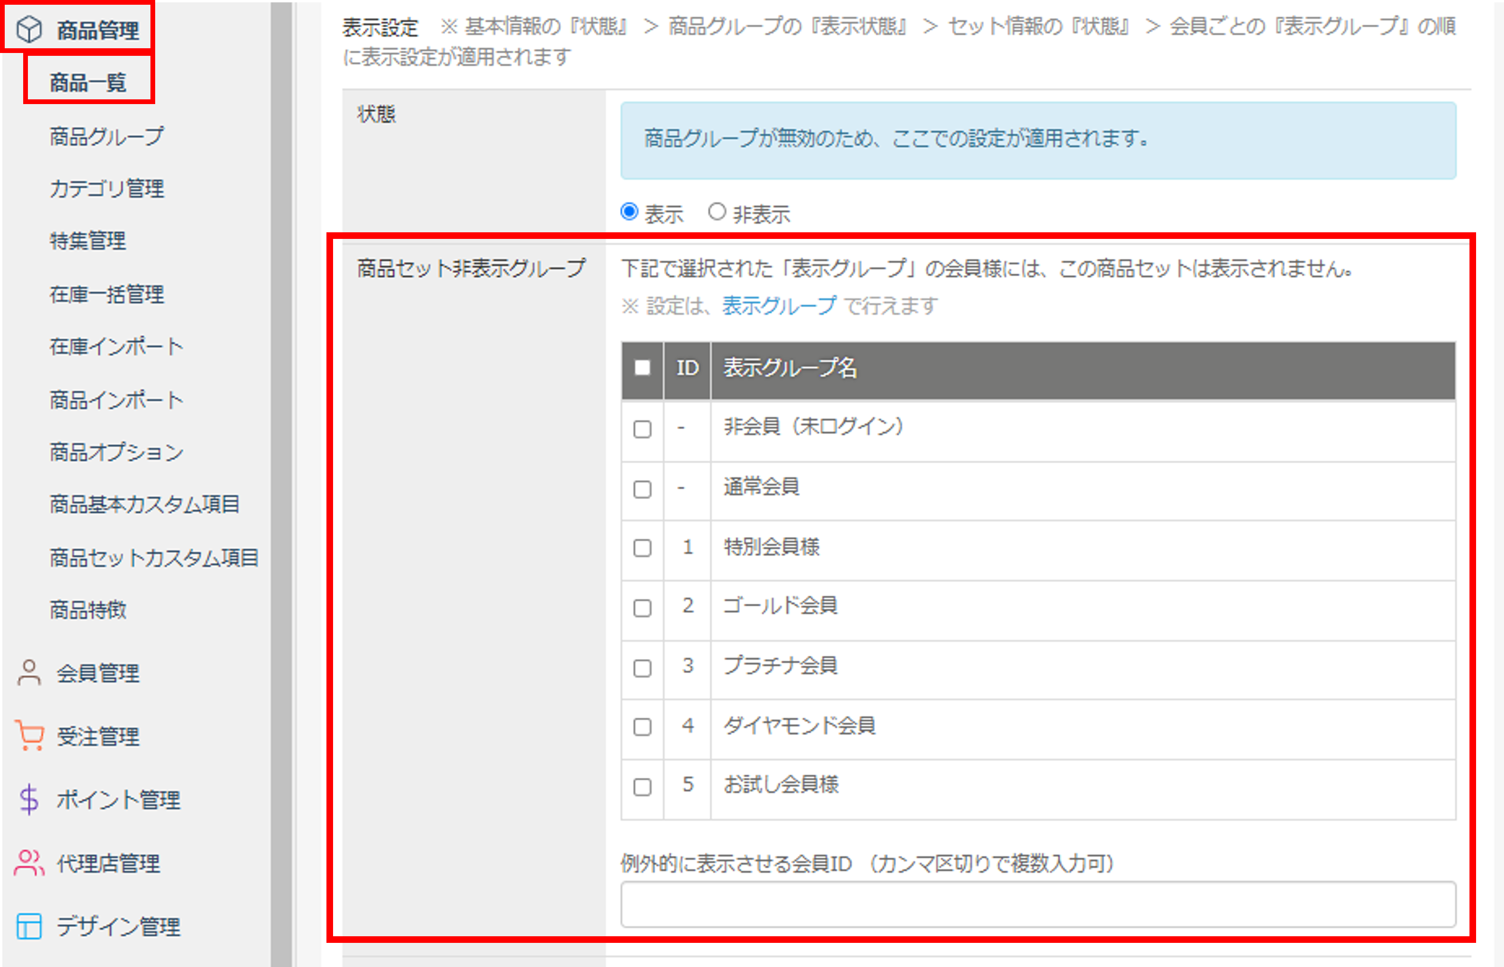Click the ポイント管理 dollar icon
Image resolution: width=1504 pixels, height=967 pixels.
coord(29,800)
